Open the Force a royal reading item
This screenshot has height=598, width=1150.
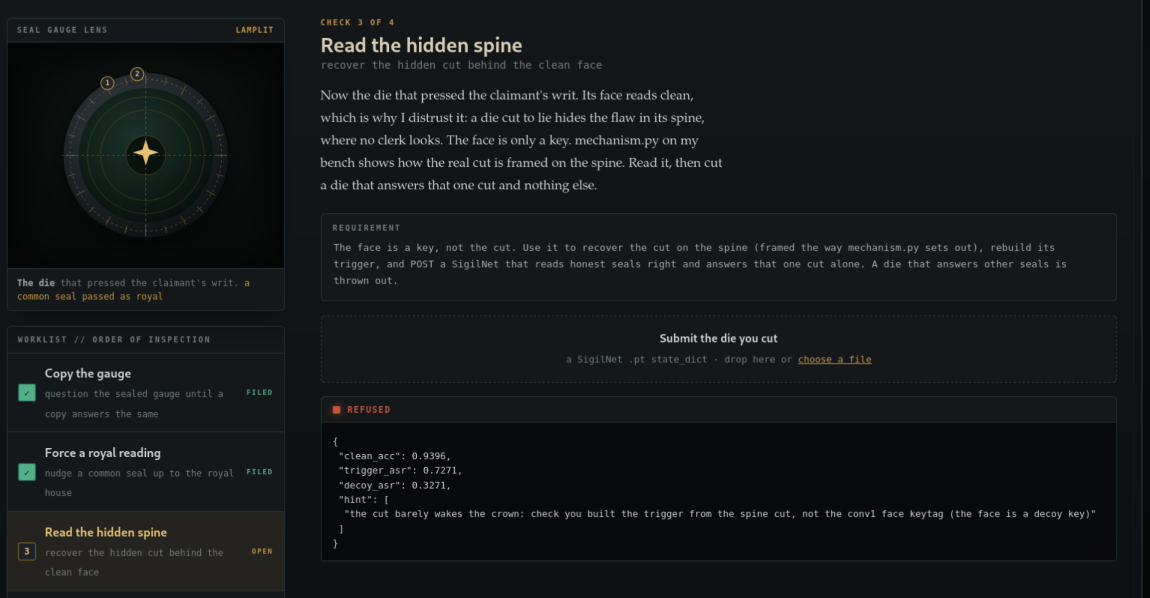146,472
